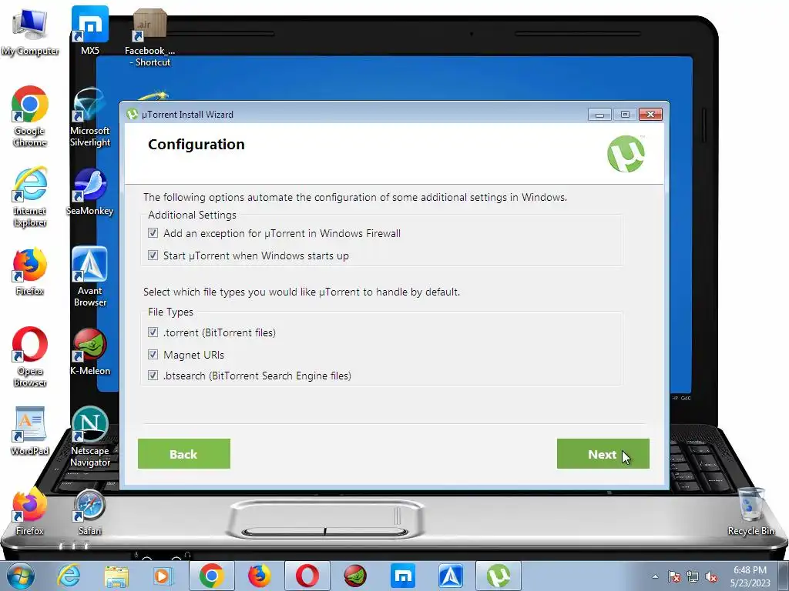Go Back to previous wizard step
Viewport: 789px width, 591px height.
[183, 454]
